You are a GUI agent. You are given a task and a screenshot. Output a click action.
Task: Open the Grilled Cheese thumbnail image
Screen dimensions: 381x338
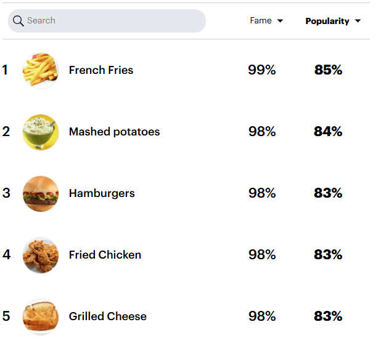41,317
